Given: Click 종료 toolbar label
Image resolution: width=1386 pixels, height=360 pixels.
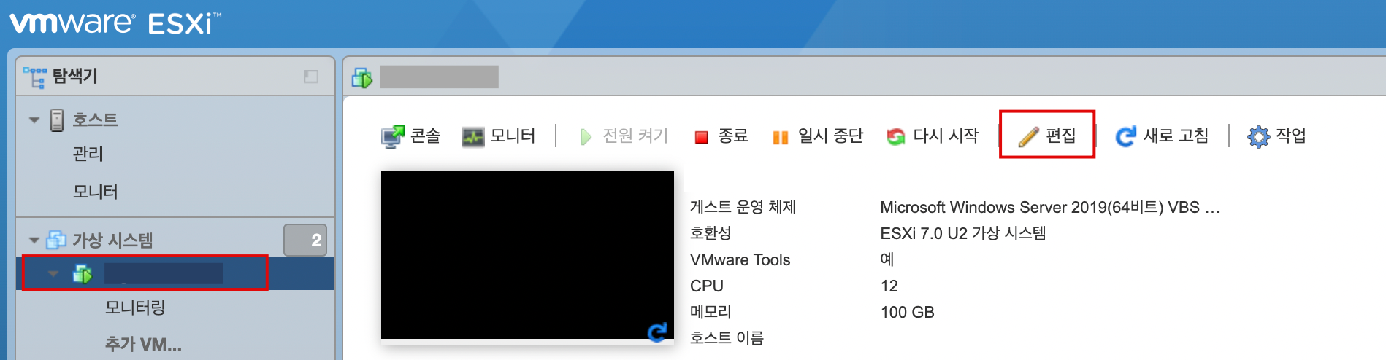Looking at the screenshot, I should pos(733,136).
